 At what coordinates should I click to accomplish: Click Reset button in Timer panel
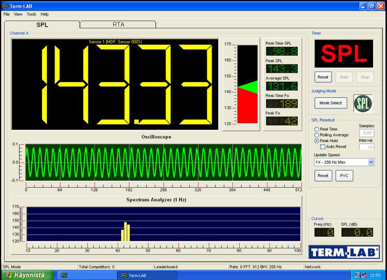323,77
